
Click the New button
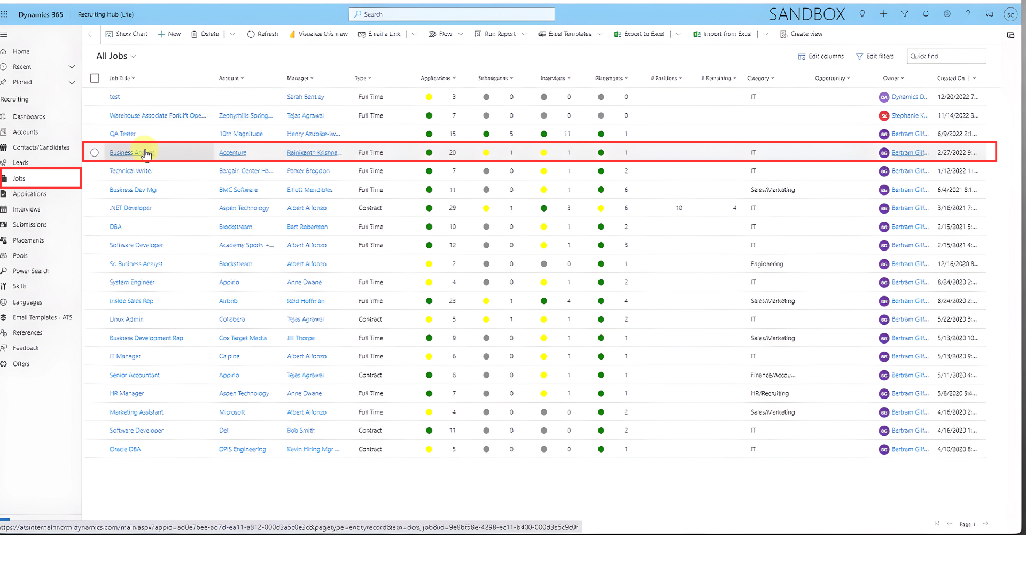169,34
